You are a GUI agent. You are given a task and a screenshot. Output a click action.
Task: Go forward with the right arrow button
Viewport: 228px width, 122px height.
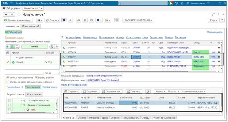coord(12,14)
